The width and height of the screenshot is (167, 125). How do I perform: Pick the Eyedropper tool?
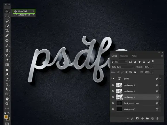(7, 36)
